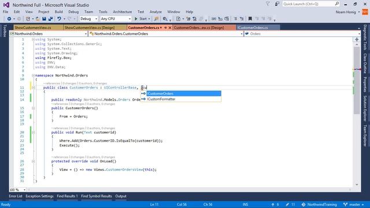
Task: Open the Build menu
Action: tap(59, 12)
